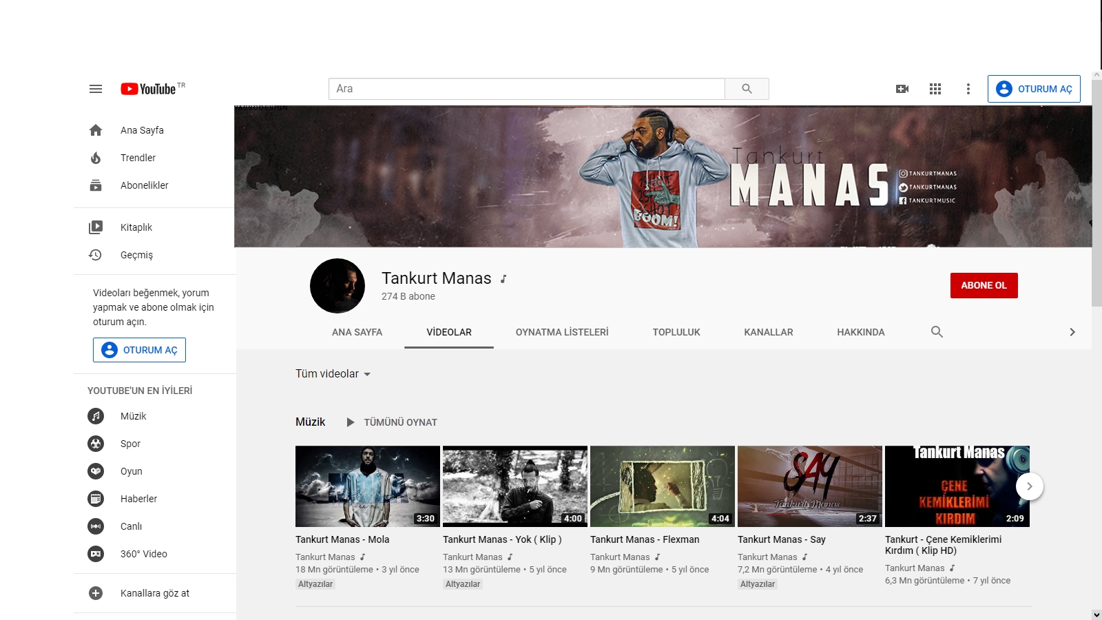Click OTURUM AÇ in the sidebar

click(x=139, y=350)
